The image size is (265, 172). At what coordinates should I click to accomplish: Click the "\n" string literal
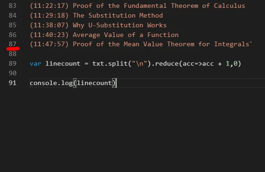(x=139, y=64)
